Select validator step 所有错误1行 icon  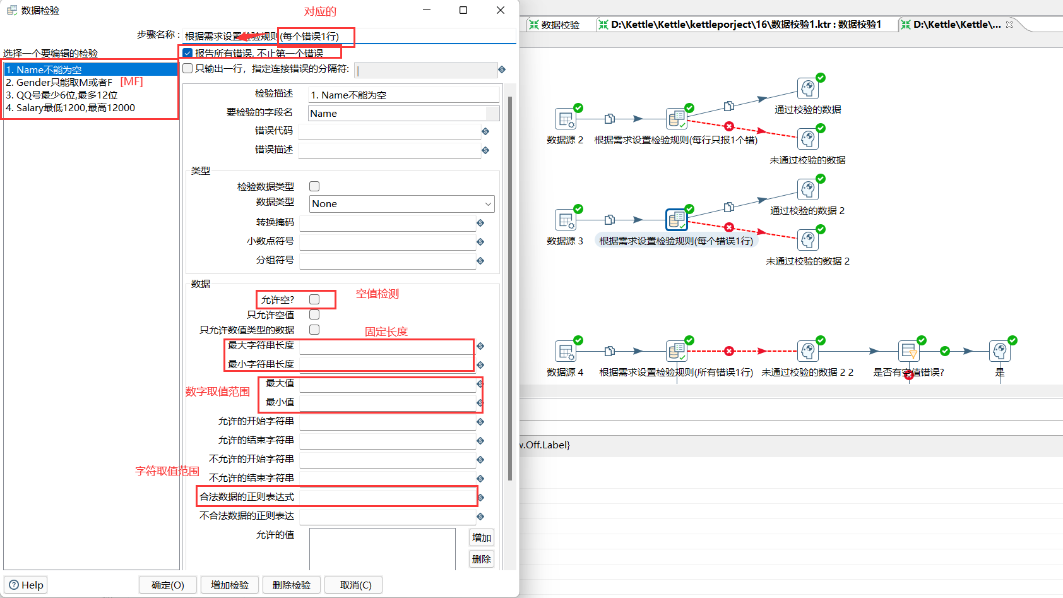676,351
